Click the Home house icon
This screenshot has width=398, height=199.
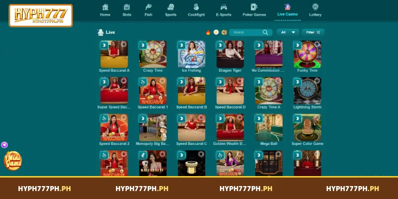click(x=105, y=7)
